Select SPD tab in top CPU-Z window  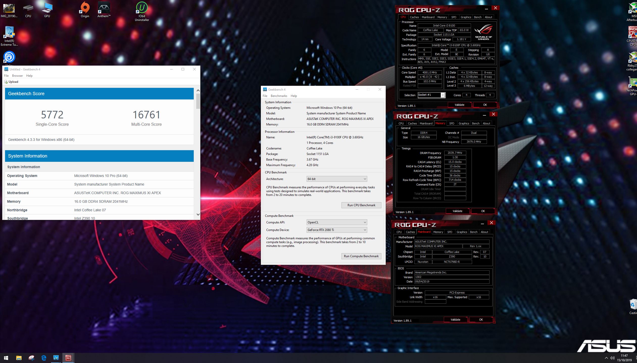pyautogui.click(x=454, y=17)
